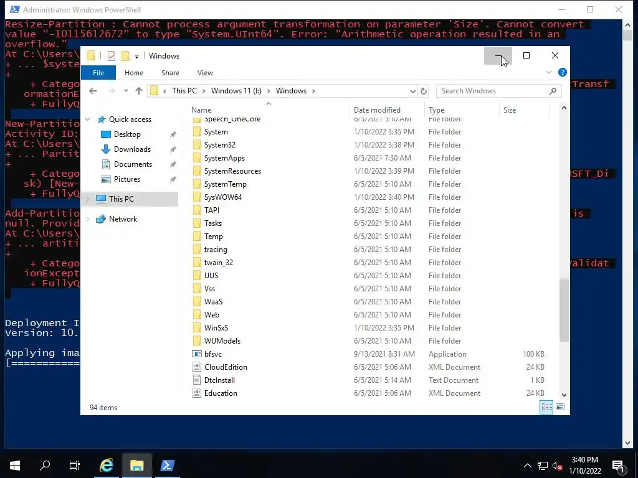The height and width of the screenshot is (478, 638).
Task: Open Customize Quick Access Toolbar dropdown
Action: pos(136,56)
